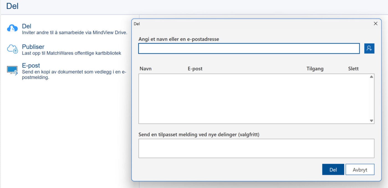Choose the E-post option label in left panel
Image resolution: width=388 pixels, height=188 pixels.
(x=31, y=66)
